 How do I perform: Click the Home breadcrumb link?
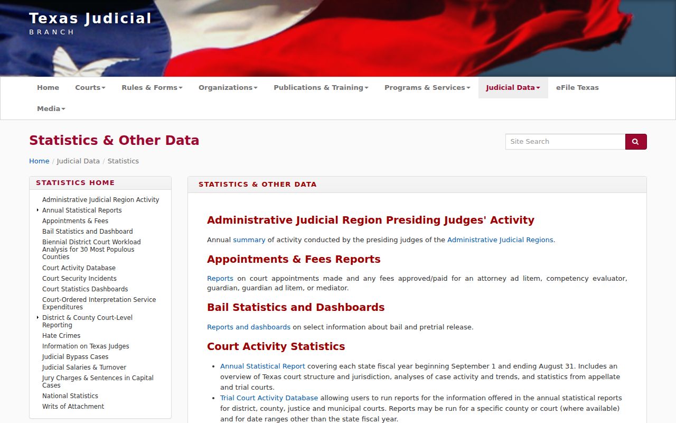[39, 161]
